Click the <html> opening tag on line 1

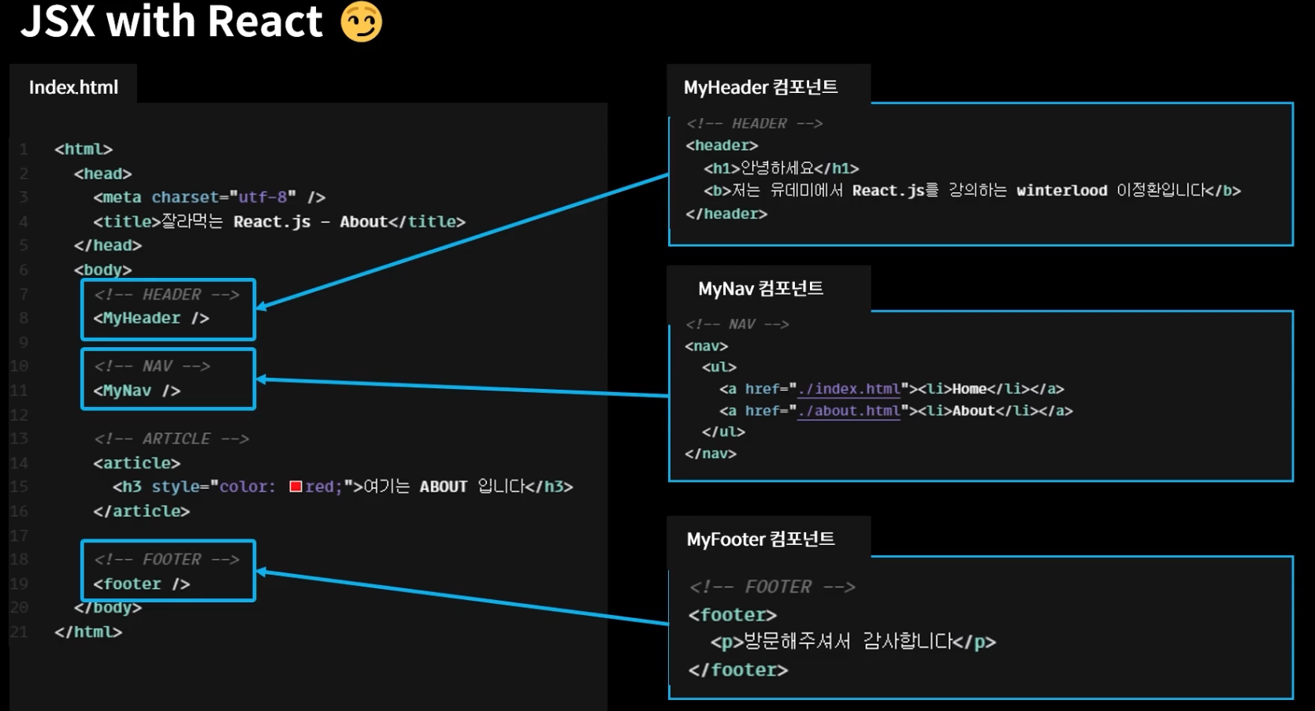(84, 149)
